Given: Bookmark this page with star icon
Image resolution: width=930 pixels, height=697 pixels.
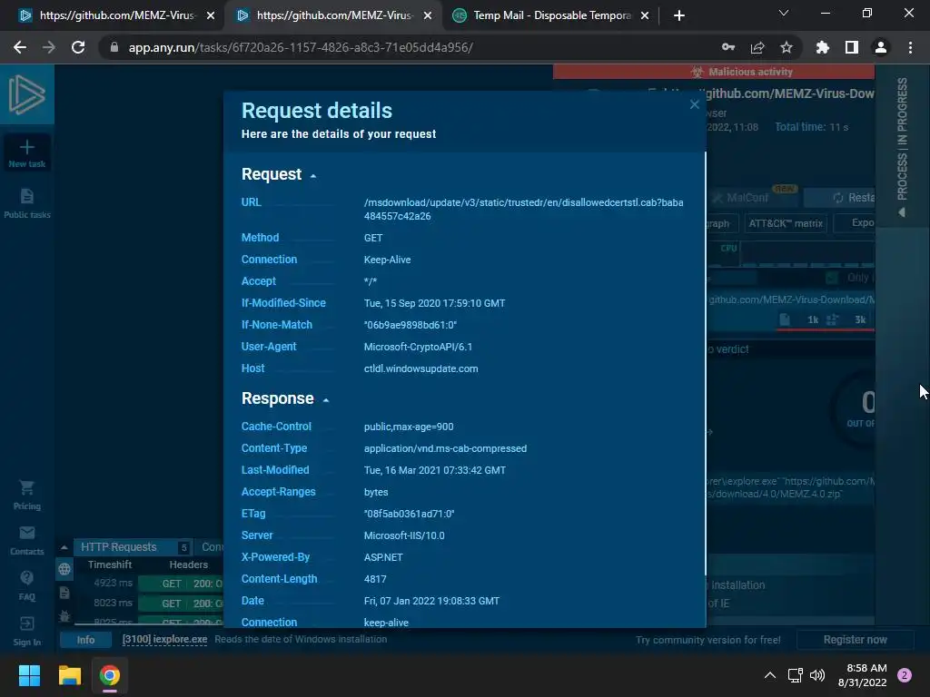Looking at the screenshot, I should 787,47.
